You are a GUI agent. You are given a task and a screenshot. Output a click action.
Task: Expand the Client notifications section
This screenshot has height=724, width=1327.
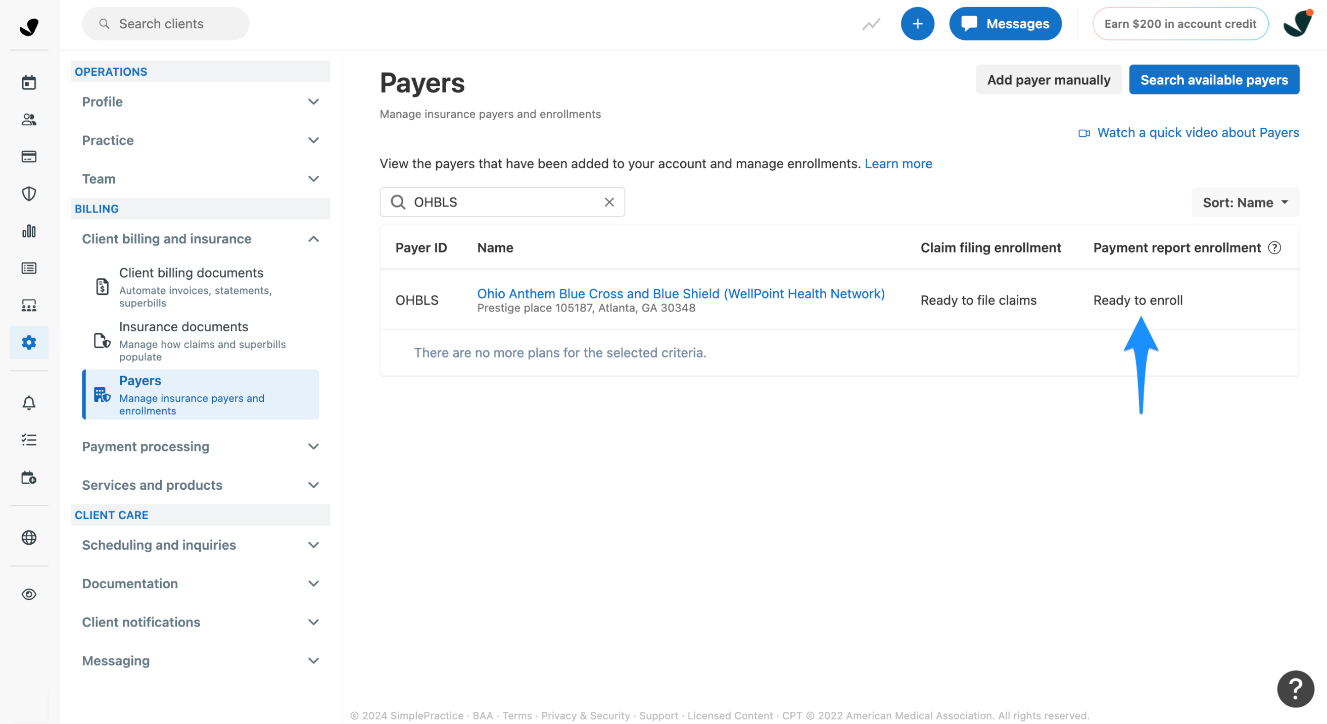[x=201, y=622]
